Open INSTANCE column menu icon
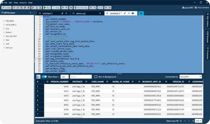 [86, 82]
